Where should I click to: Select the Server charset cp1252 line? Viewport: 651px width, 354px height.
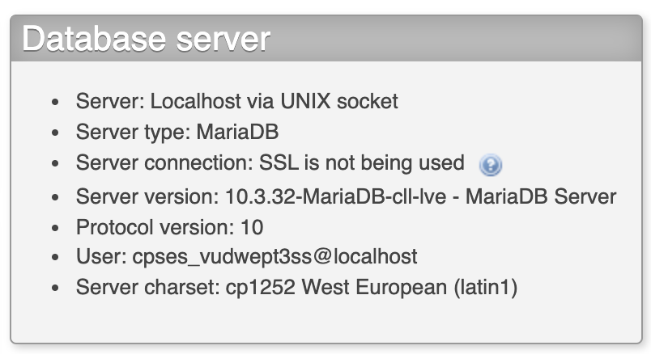tap(296, 287)
